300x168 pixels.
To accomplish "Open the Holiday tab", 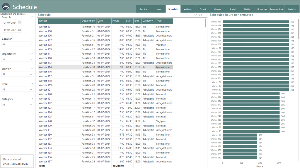I will 247,9.
